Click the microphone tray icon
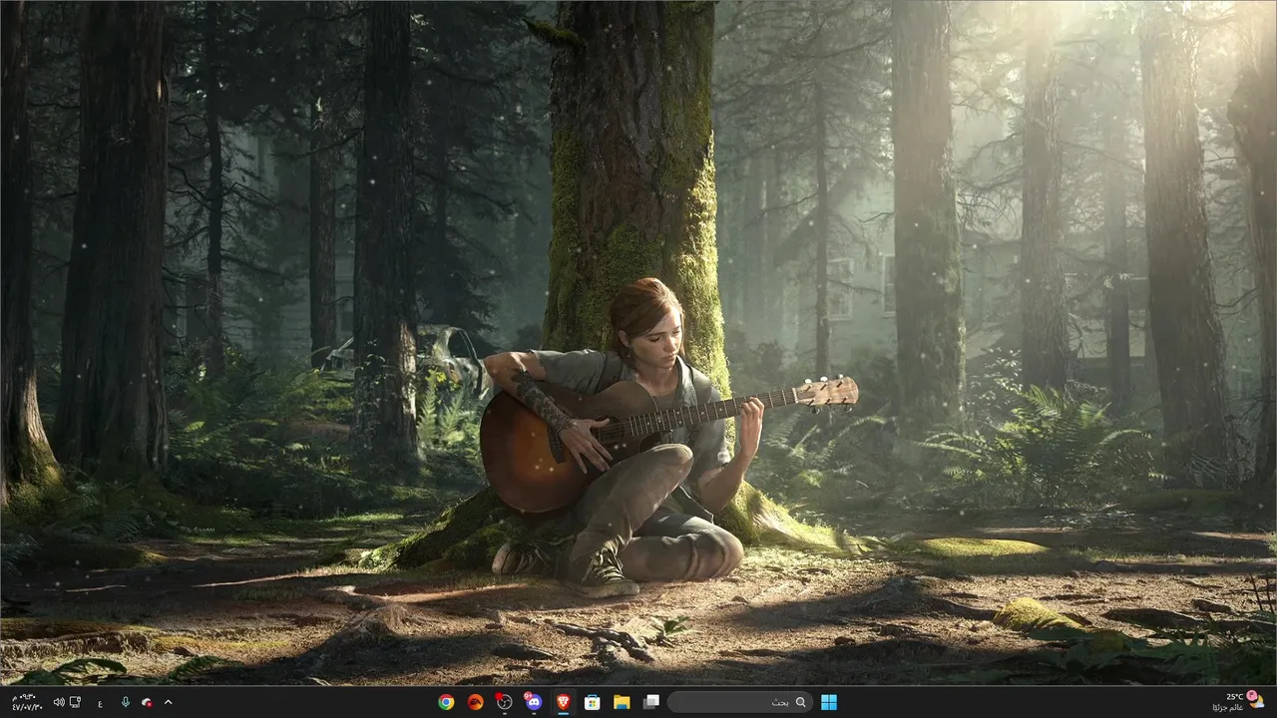1277x718 pixels. click(x=126, y=702)
